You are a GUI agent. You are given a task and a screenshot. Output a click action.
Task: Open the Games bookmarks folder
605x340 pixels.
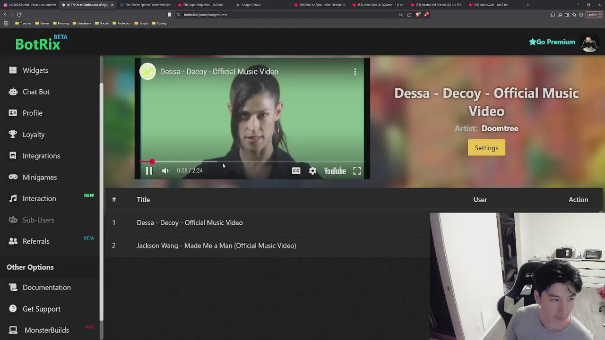(x=42, y=23)
